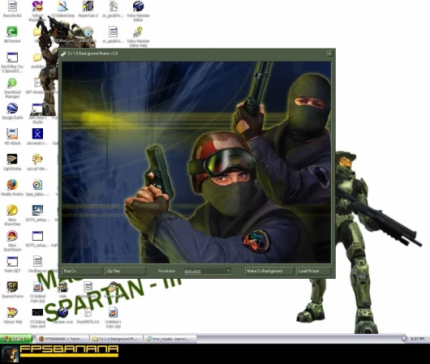The height and width of the screenshot is (364, 430).
Task: Click the Load Picture button
Action: [x=313, y=271]
